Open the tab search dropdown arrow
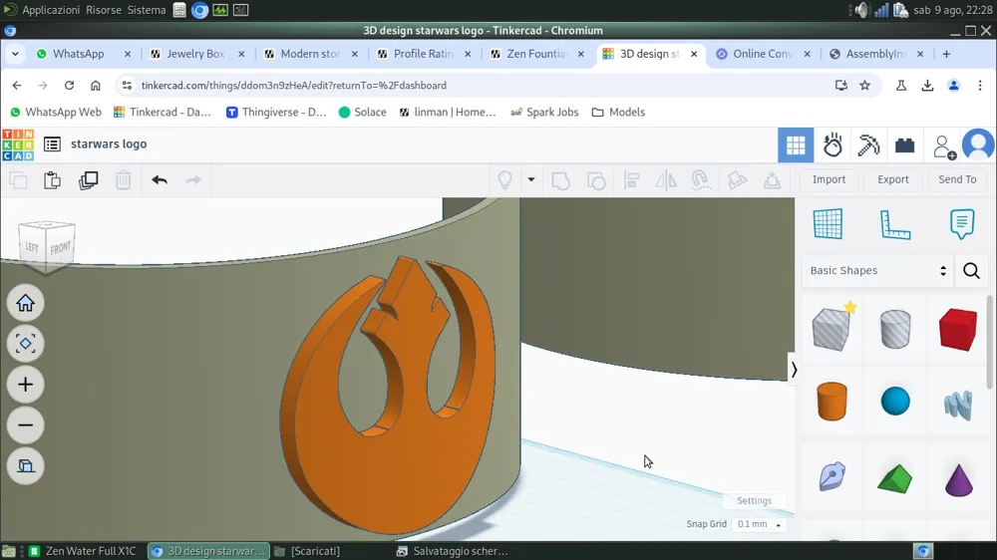 pos(15,54)
